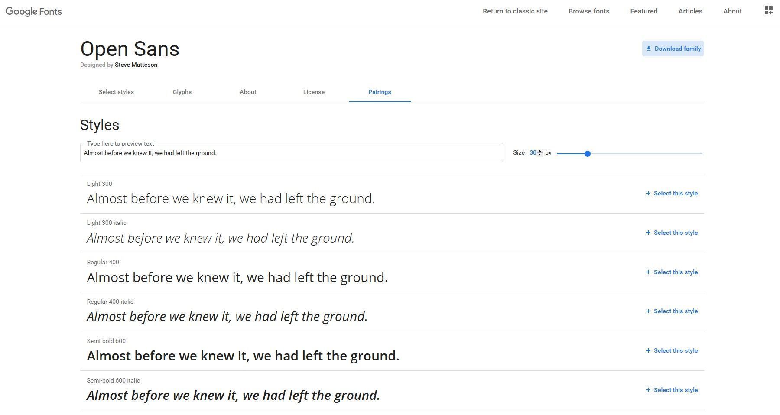Click the Regular 400 italic preview sentence

click(x=227, y=317)
